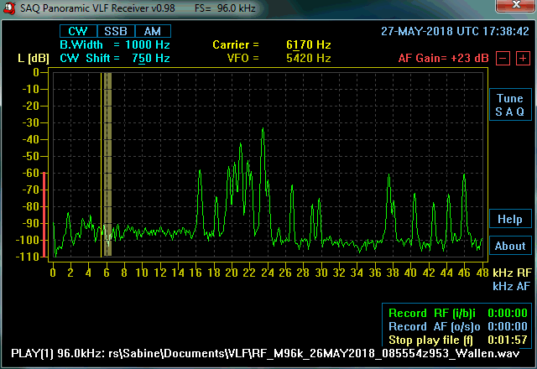537x369 pixels.
Task: Click the CW Shift 750 Hz value
Action: [x=151, y=58]
